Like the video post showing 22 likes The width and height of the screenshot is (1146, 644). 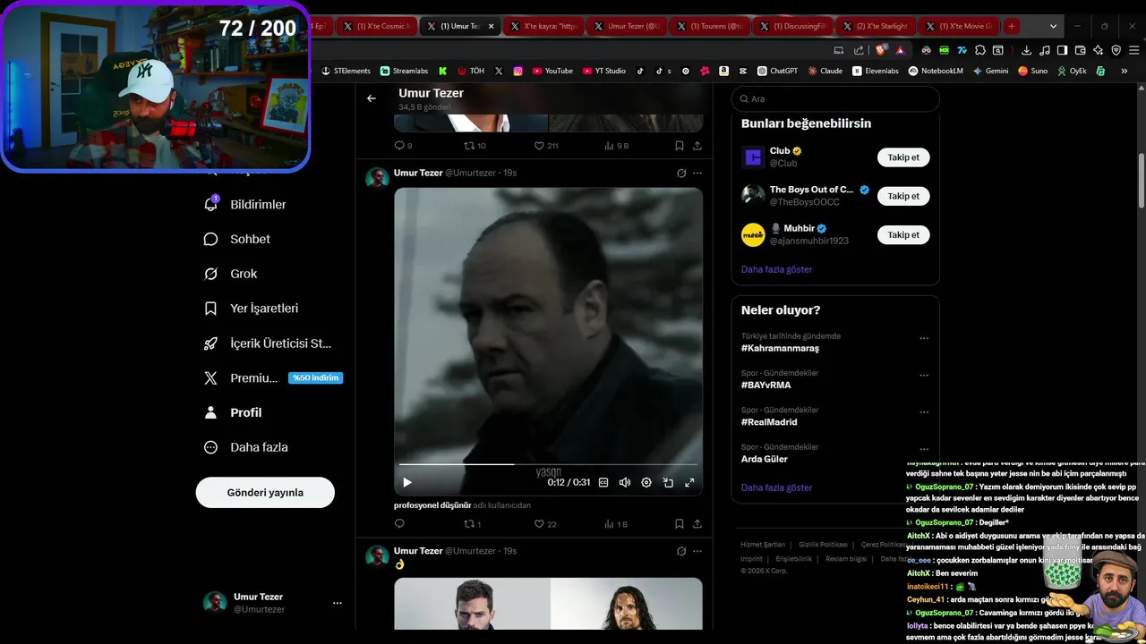[545, 524]
